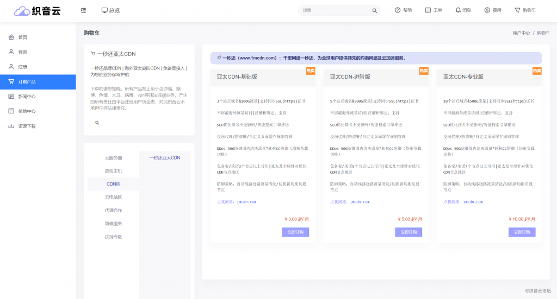Viewport: 557px width, 299px height.
Task: Open 资源下载 in the sidebar
Action: tap(38, 126)
